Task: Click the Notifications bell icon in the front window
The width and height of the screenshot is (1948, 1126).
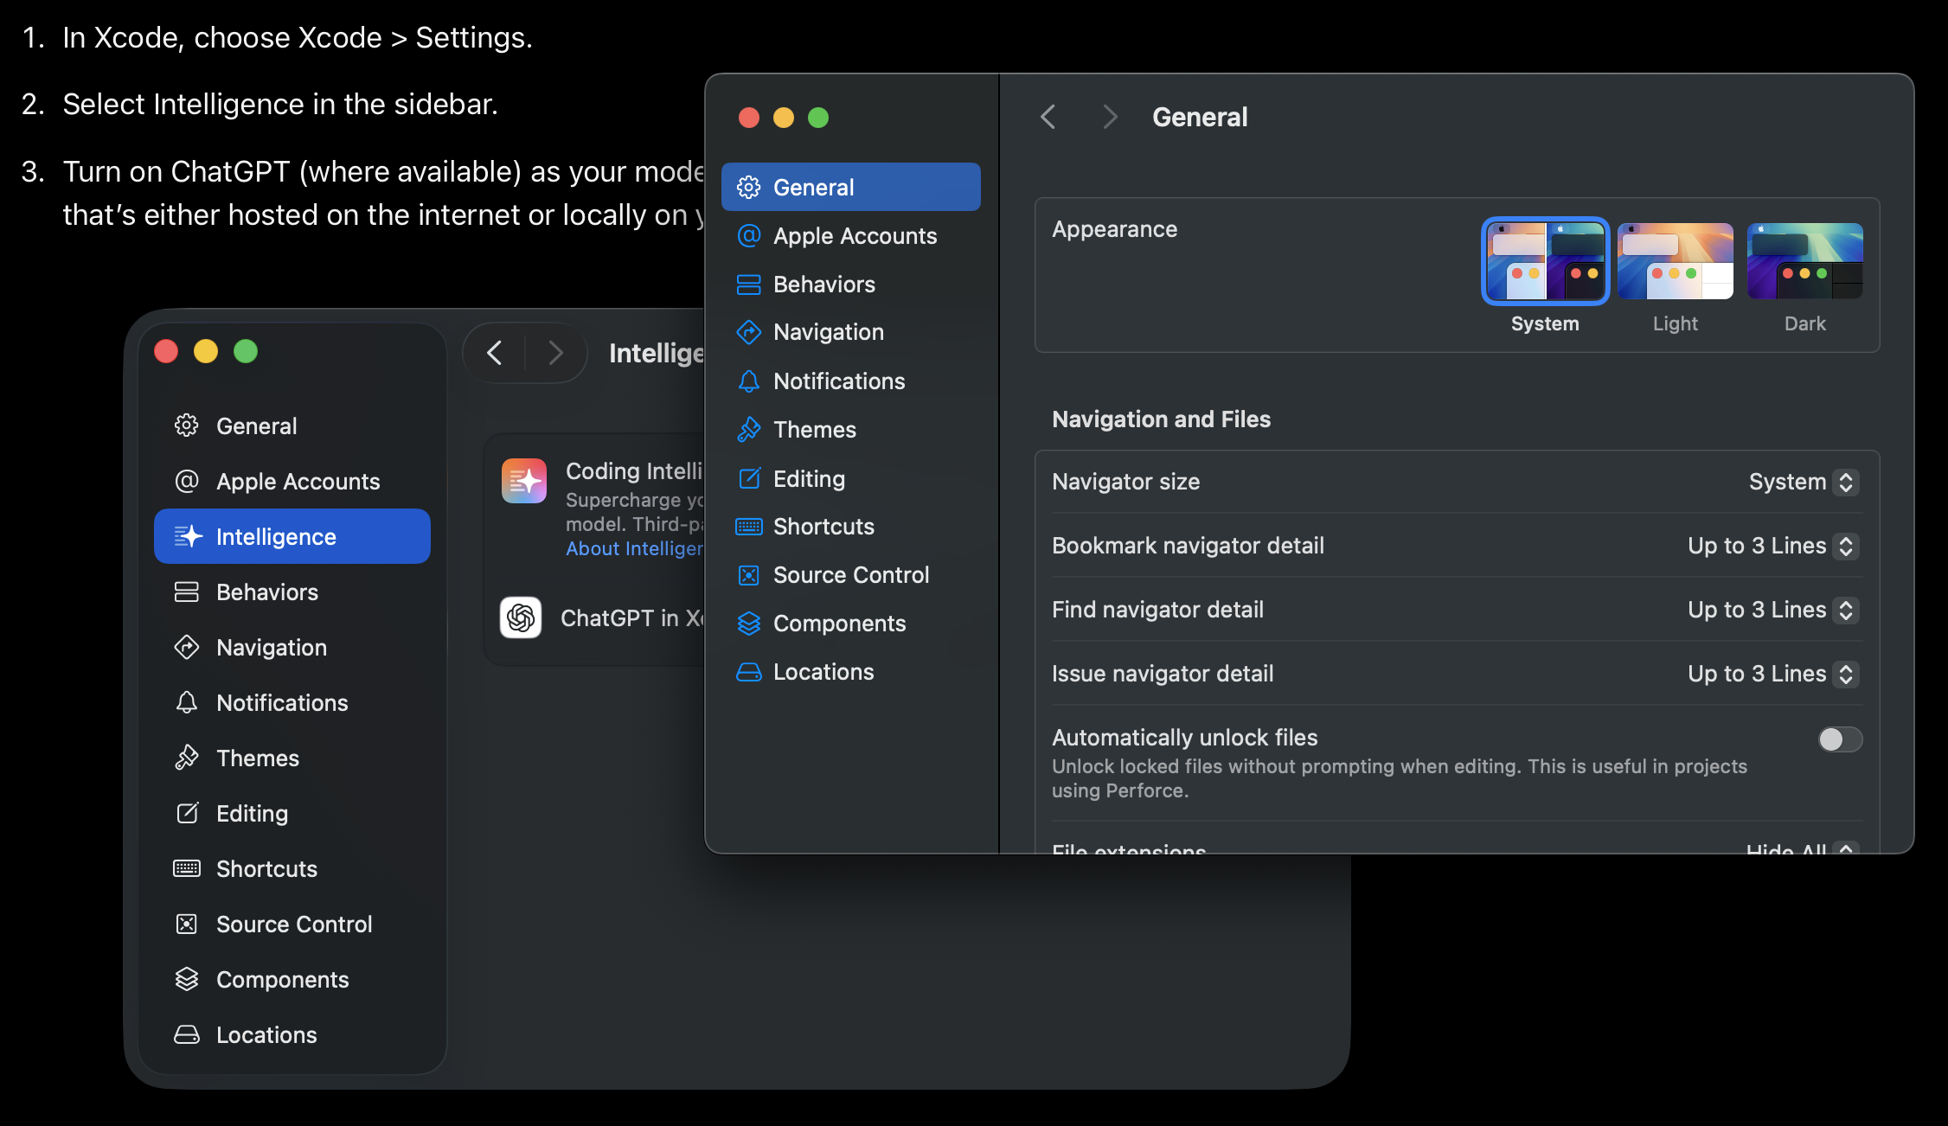Action: (748, 381)
